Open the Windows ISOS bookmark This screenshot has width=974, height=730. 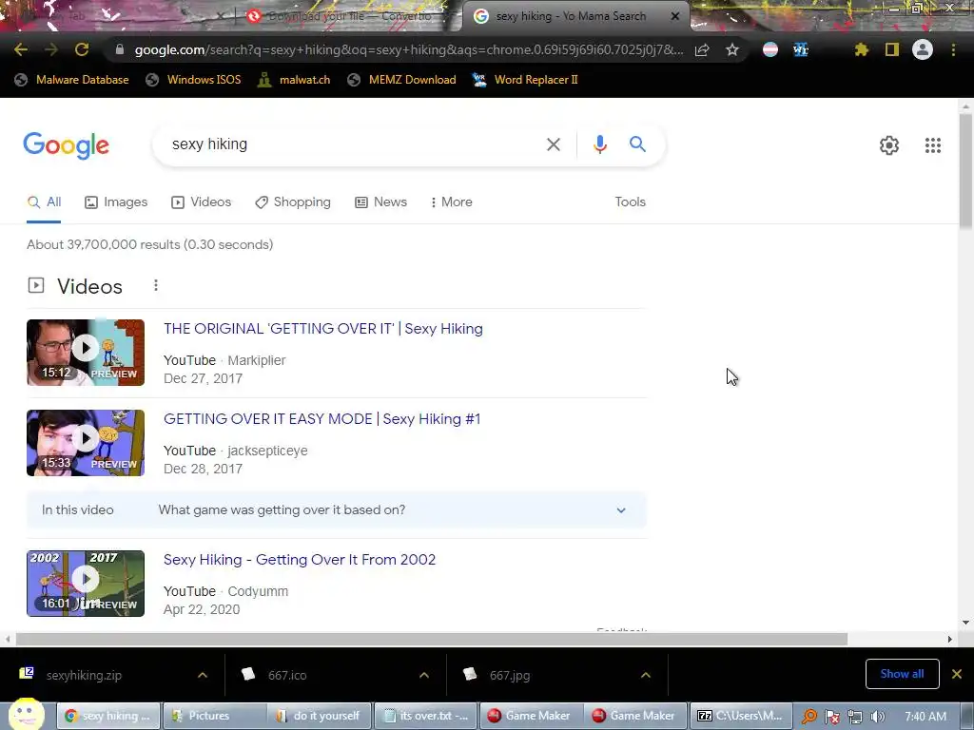[x=193, y=80]
